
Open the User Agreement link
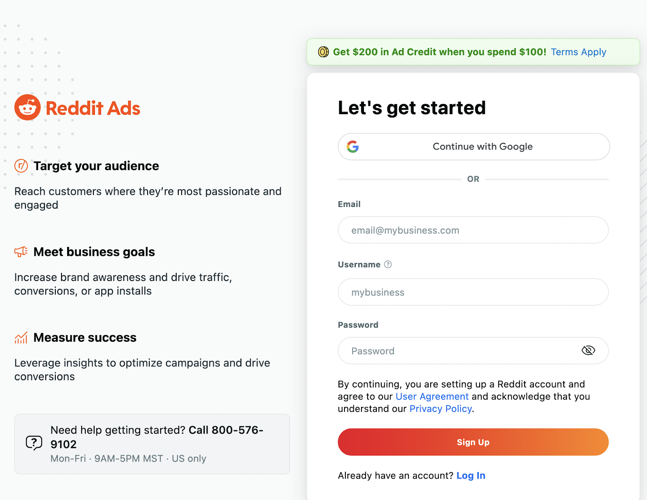click(x=432, y=396)
